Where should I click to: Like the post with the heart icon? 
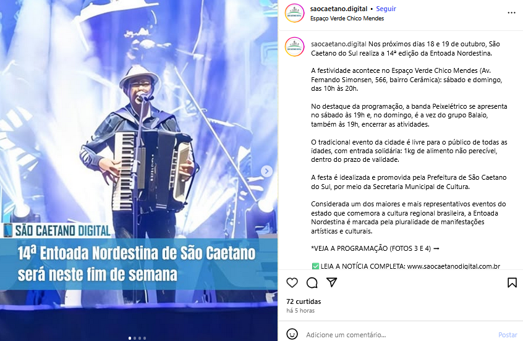[x=292, y=283]
